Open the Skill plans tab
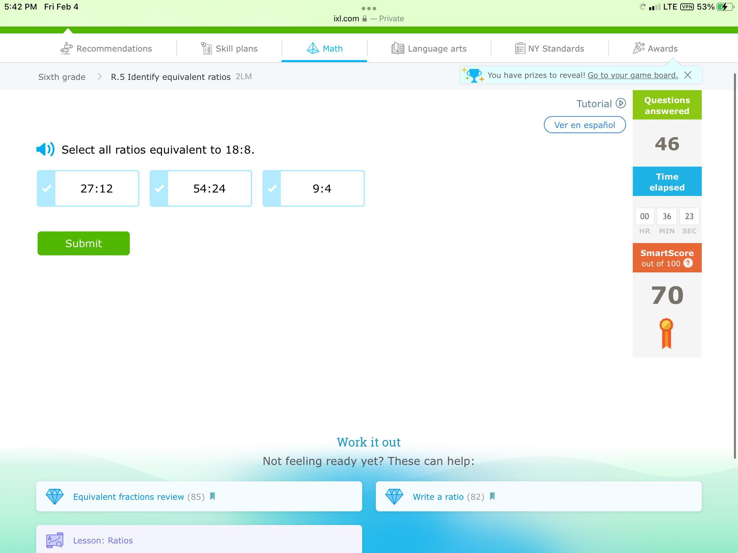The image size is (738, 553). [x=229, y=48]
